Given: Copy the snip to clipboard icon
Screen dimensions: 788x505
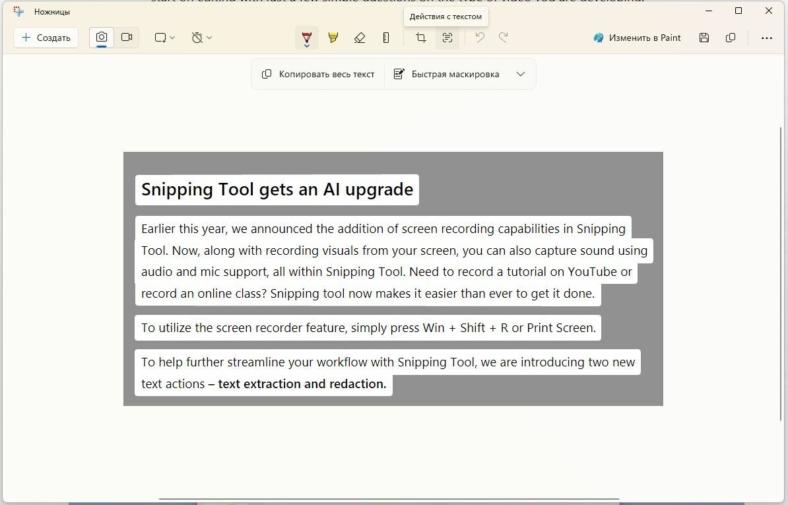Looking at the screenshot, I should (731, 38).
